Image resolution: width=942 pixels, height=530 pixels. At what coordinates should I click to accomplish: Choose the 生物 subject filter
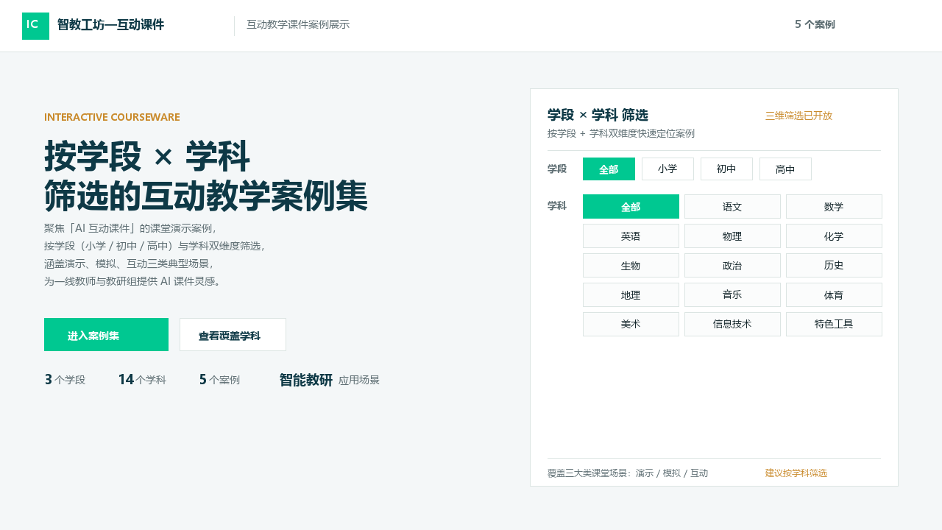(x=631, y=266)
